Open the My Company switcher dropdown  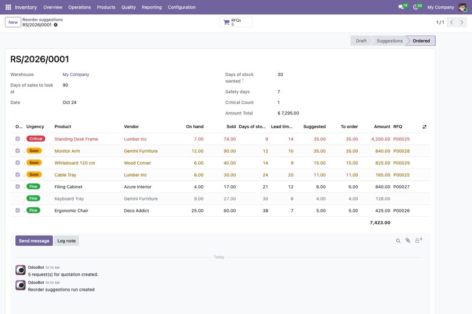coord(441,7)
